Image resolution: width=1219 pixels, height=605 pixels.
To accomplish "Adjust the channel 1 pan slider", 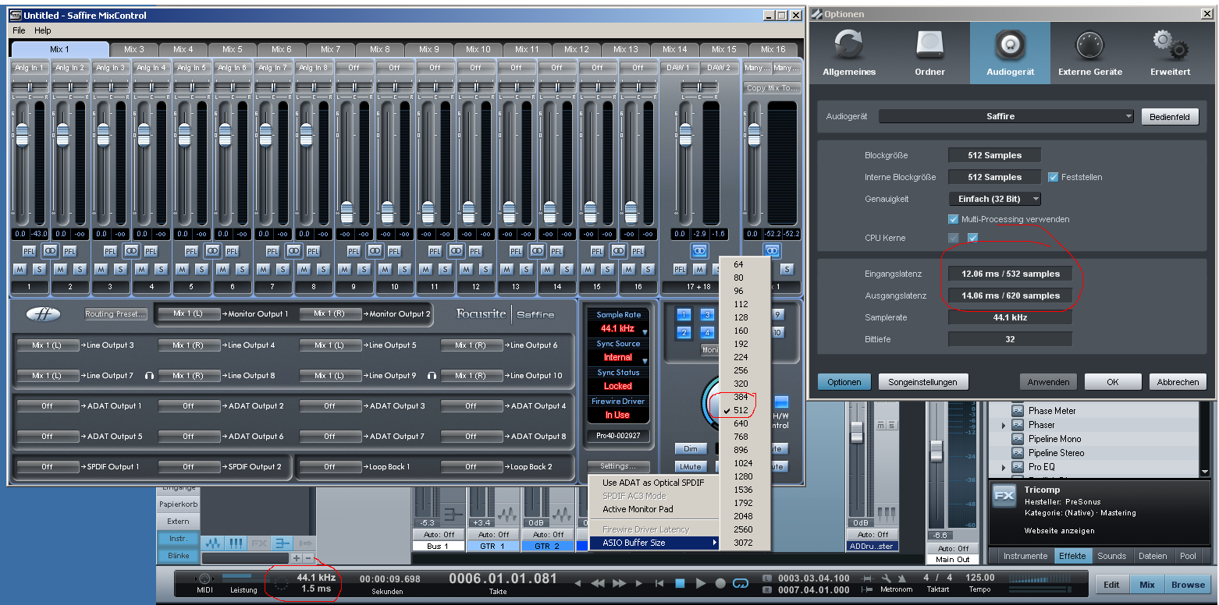I will click(x=29, y=86).
